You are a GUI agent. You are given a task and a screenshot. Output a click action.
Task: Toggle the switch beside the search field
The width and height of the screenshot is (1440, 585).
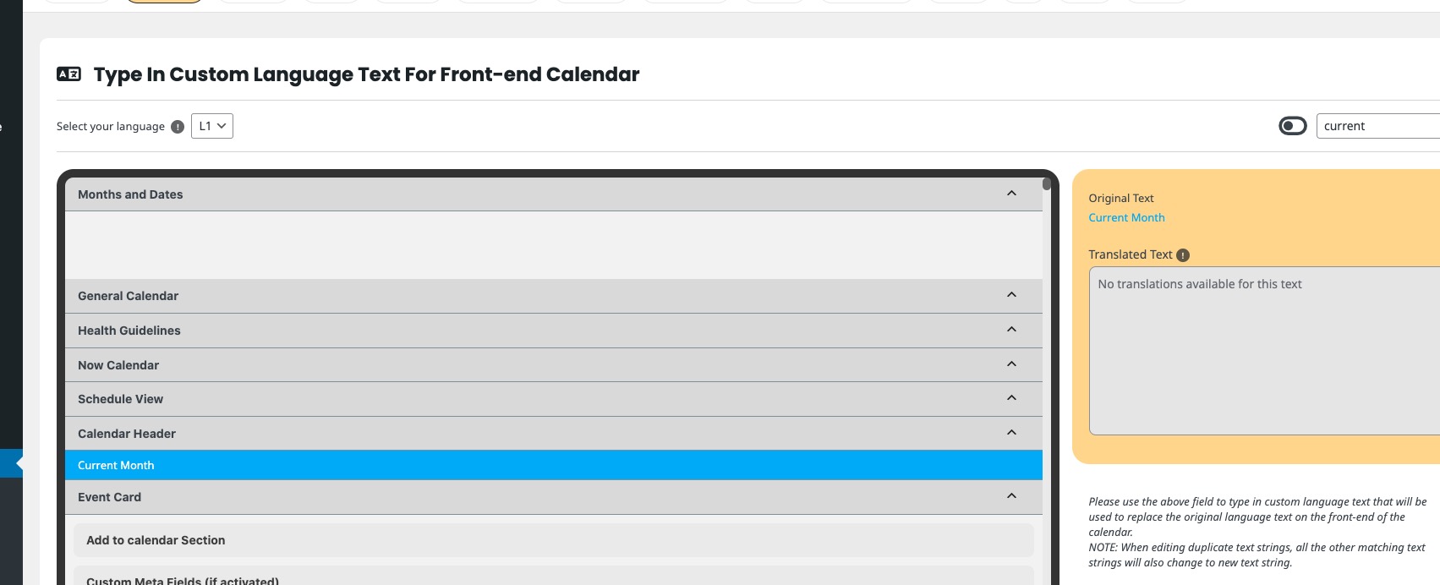coord(1293,126)
